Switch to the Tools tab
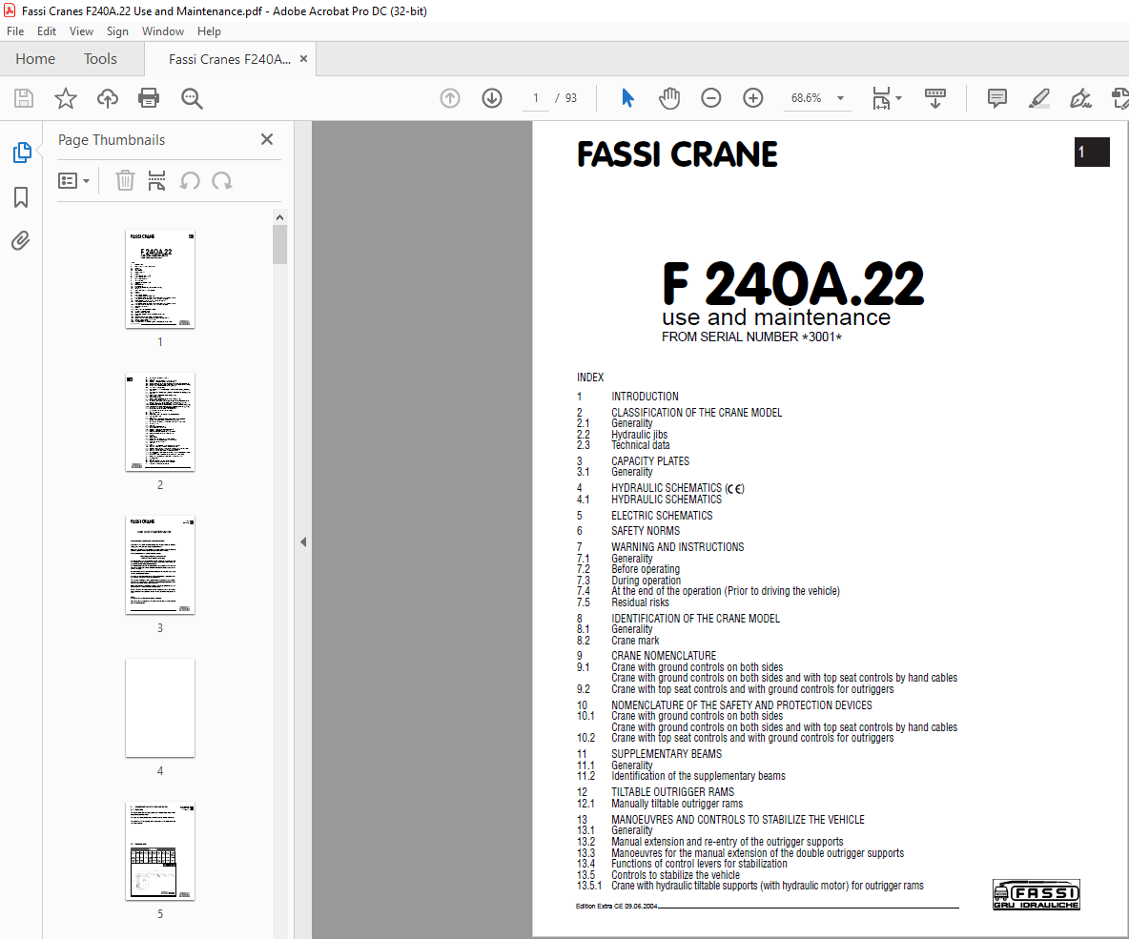This screenshot has width=1129, height=939. [100, 59]
